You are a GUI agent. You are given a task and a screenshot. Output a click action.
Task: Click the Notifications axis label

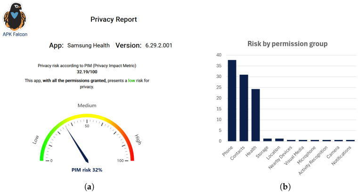[342, 156]
